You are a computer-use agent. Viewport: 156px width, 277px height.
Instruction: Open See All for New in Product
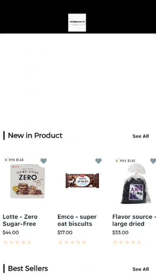point(140,136)
